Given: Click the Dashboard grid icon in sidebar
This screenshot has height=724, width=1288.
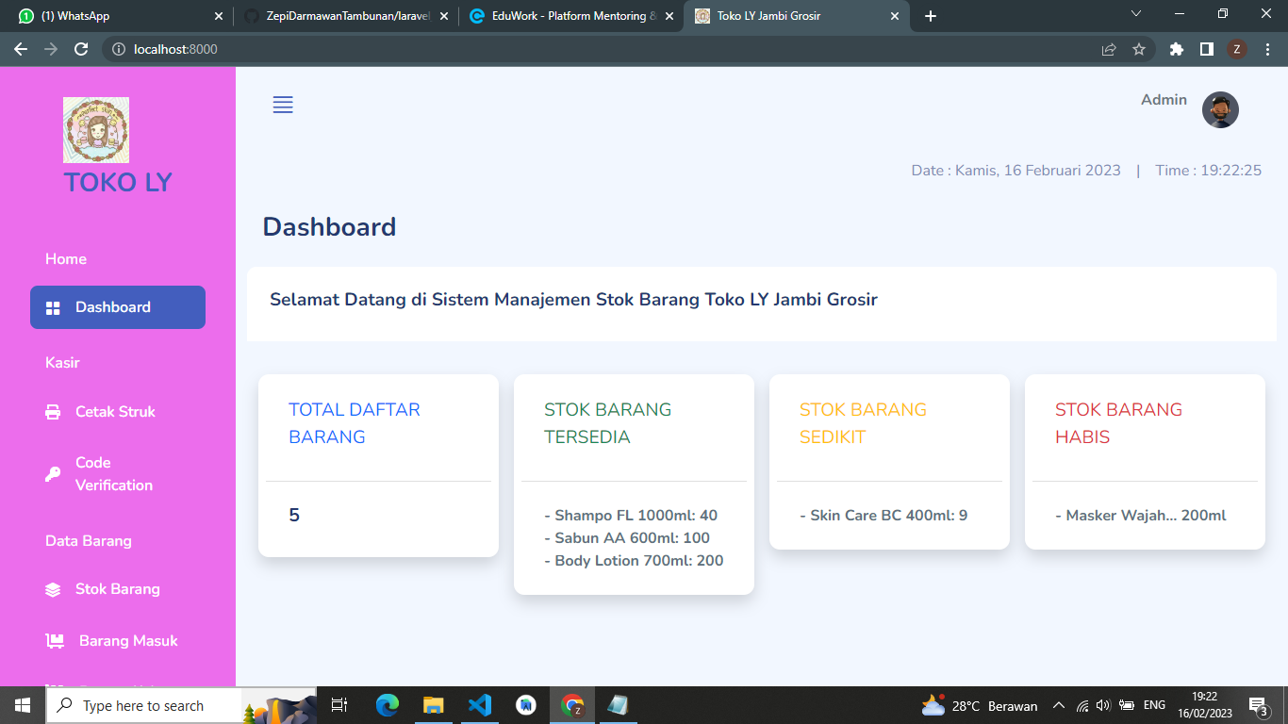Looking at the screenshot, I should pyautogui.click(x=53, y=306).
